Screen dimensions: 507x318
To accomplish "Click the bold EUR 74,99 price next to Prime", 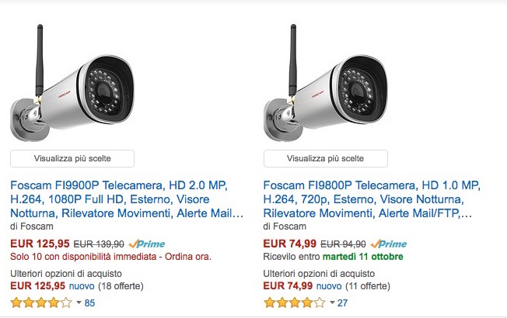I will click(x=288, y=244).
